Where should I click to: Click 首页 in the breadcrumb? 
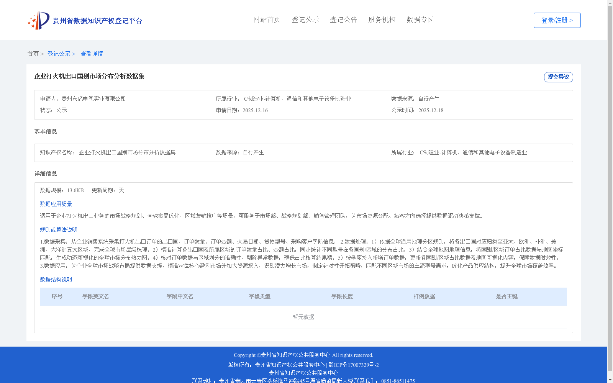pos(33,54)
